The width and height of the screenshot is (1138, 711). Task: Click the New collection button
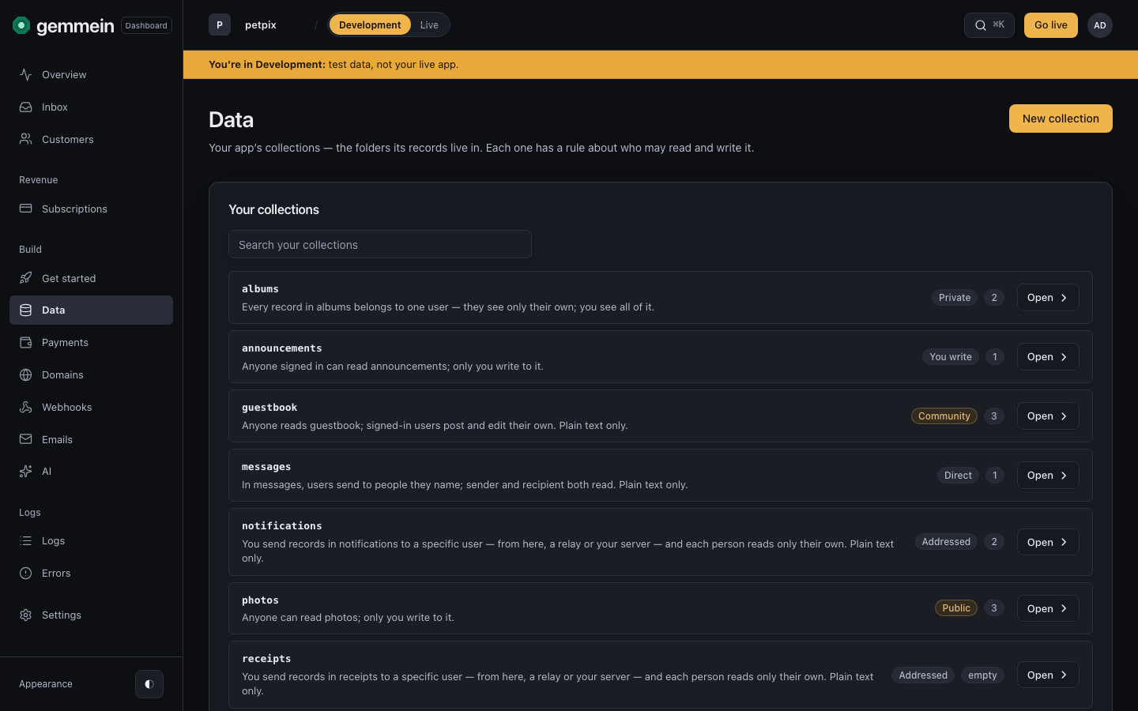(x=1061, y=118)
